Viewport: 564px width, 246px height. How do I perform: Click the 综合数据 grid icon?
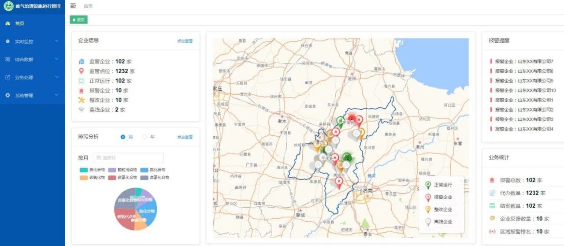7,59
